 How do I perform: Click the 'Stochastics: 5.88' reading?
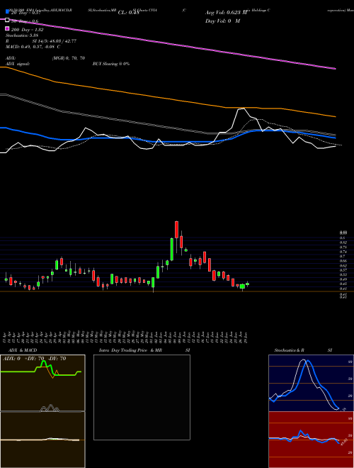point(23,35)
